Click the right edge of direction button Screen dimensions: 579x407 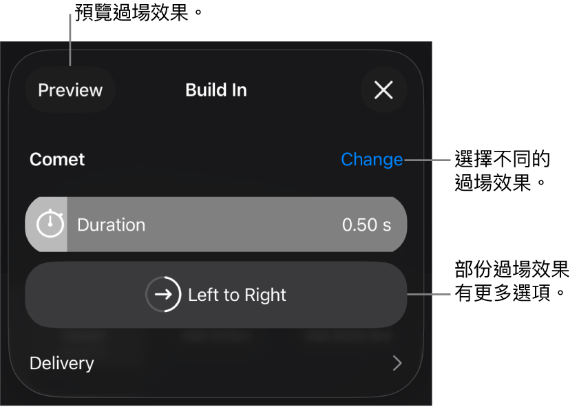click(x=398, y=295)
